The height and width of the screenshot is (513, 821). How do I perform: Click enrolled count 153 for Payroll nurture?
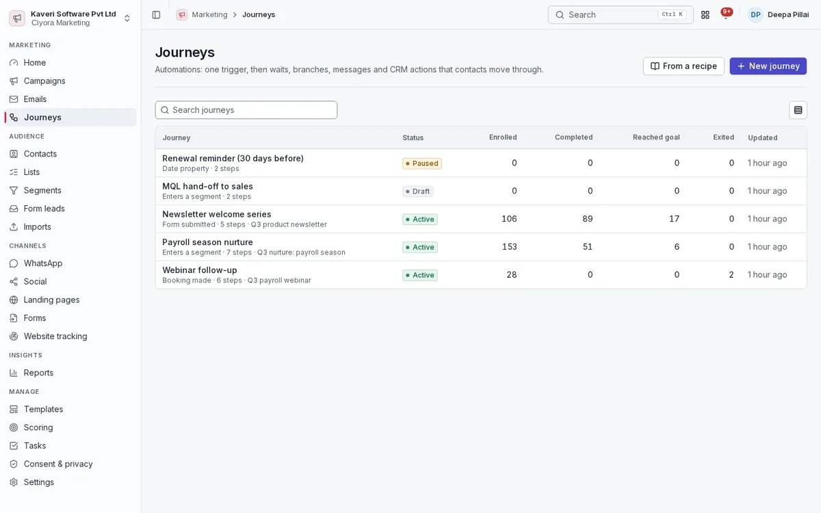(509, 247)
